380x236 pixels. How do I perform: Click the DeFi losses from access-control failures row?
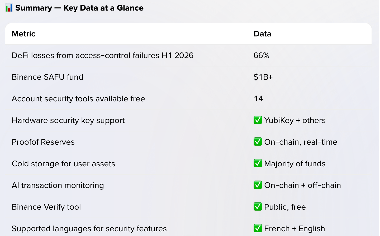[x=188, y=55]
